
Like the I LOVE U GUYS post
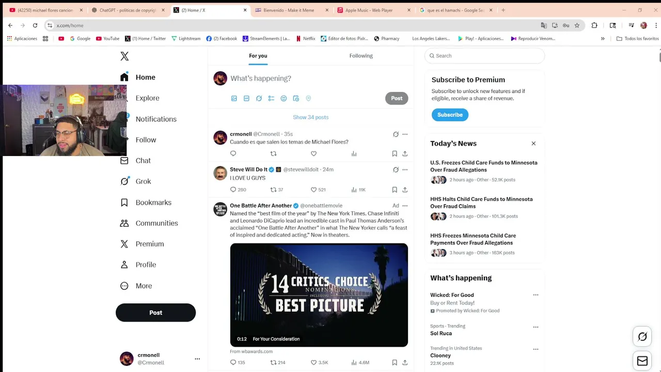(313, 190)
